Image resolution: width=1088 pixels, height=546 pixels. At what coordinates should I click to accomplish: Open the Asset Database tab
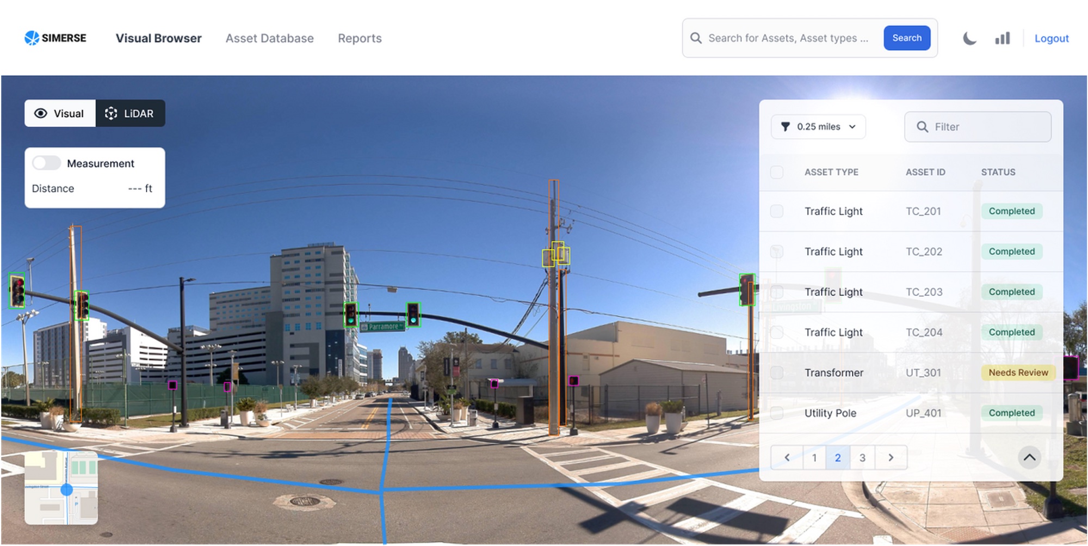tap(269, 38)
